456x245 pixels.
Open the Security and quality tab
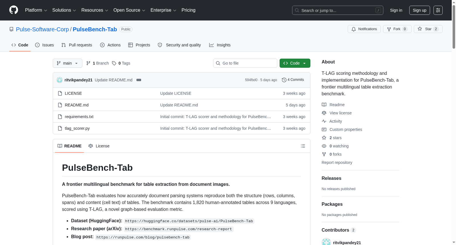(179, 45)
